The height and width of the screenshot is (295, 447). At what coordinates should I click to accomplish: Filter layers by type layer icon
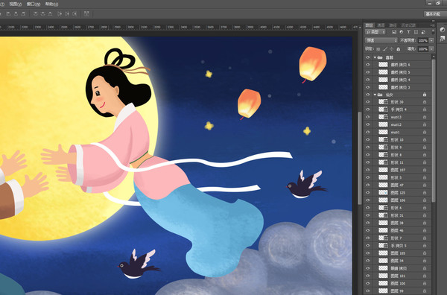click(x=408, y=32)
